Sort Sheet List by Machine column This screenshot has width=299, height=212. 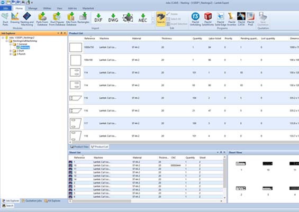coord(98,158)
